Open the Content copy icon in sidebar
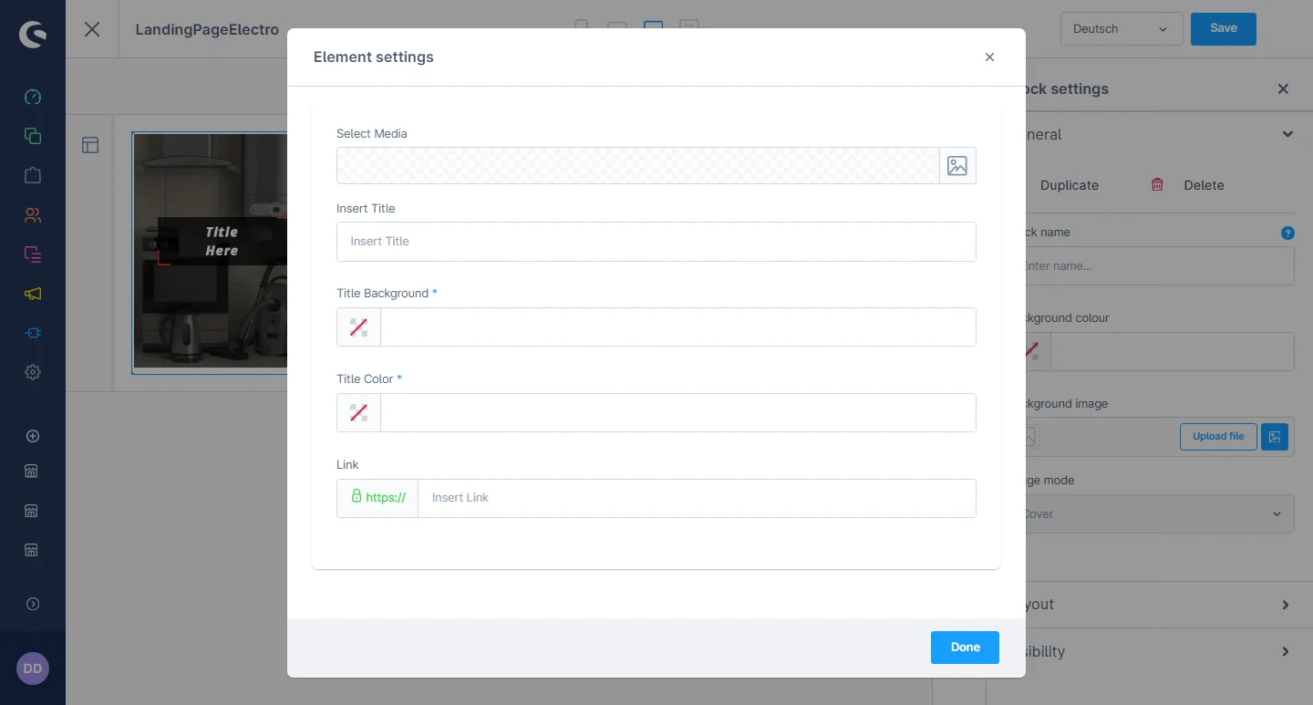Viewport: 1313px width, 705px height. pos(33,136)
